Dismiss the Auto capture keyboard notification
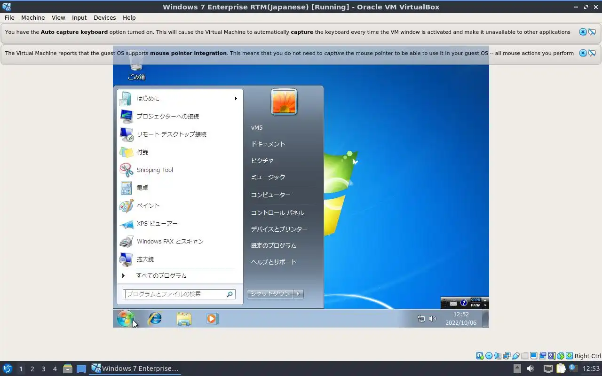This screenshot has width=602, height=376. (x=583, y=32)
